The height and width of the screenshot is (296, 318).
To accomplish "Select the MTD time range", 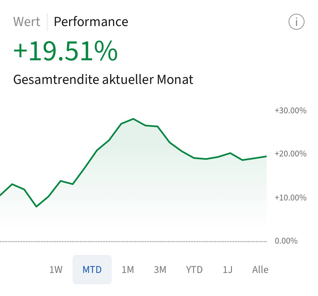I will (x=92, y=270).
